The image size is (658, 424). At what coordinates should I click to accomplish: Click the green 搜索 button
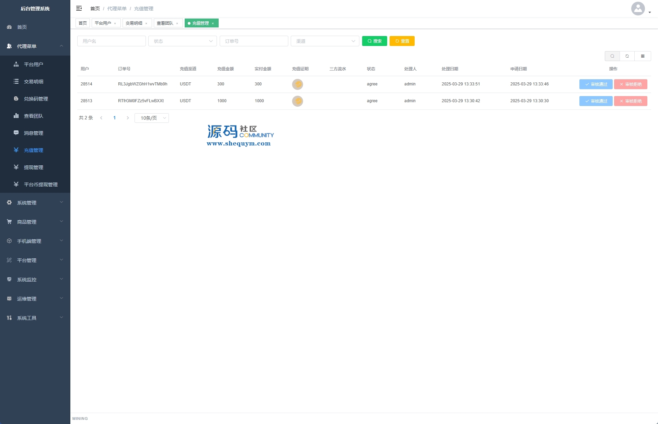coord(374,41)
